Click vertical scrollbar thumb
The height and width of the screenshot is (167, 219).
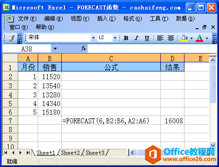tap(213, 83)
